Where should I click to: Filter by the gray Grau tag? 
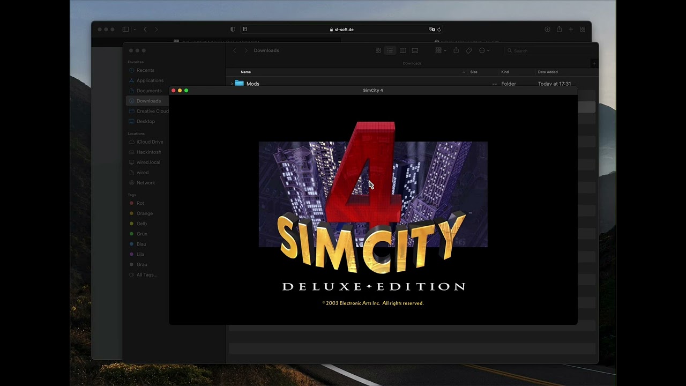click(x=141, y=264)
